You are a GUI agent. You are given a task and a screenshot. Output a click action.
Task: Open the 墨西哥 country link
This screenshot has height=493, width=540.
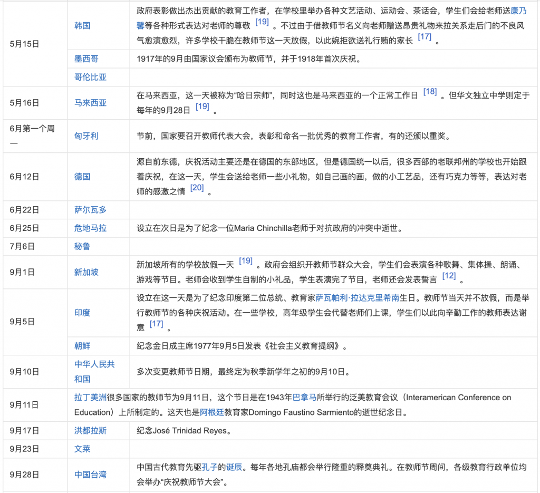coord(86,59)
